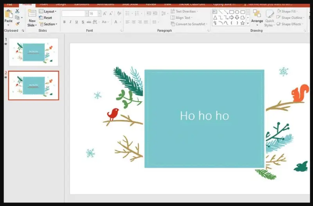Open the Layout dropdown

pos(48,11)
